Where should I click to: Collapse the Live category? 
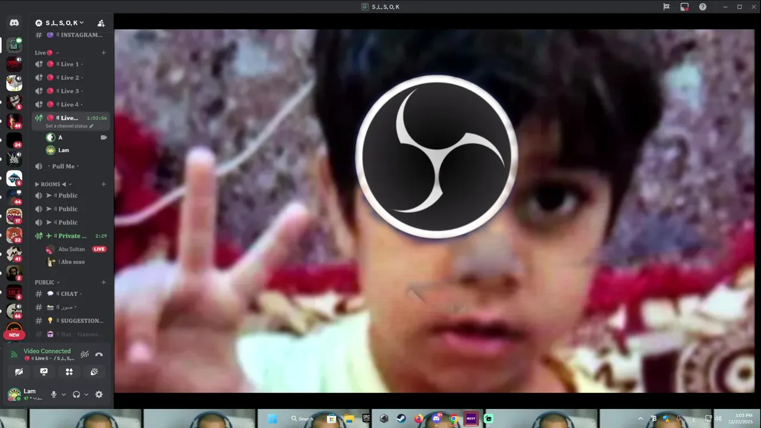click(x=46, y=52)
